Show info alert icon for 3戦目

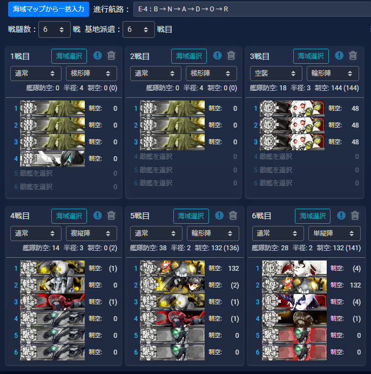point(339,56)
